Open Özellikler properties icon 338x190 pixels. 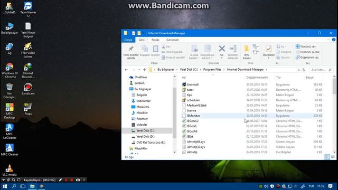268,51
